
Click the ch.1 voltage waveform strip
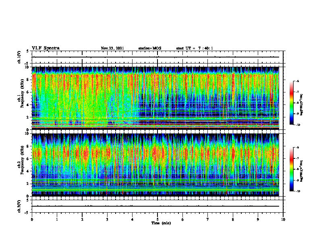pyautogui.click(x=157, y=57)
